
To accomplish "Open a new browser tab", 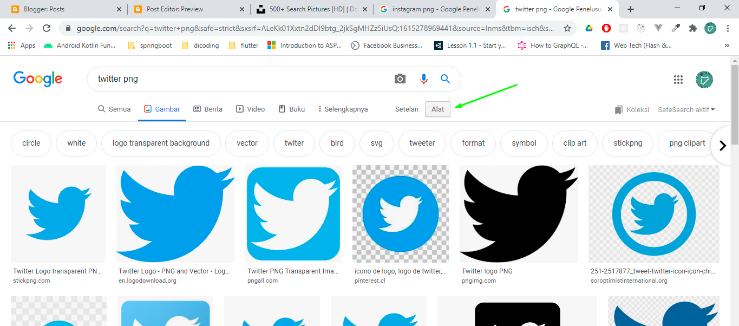I will click(x=631, y=9).
